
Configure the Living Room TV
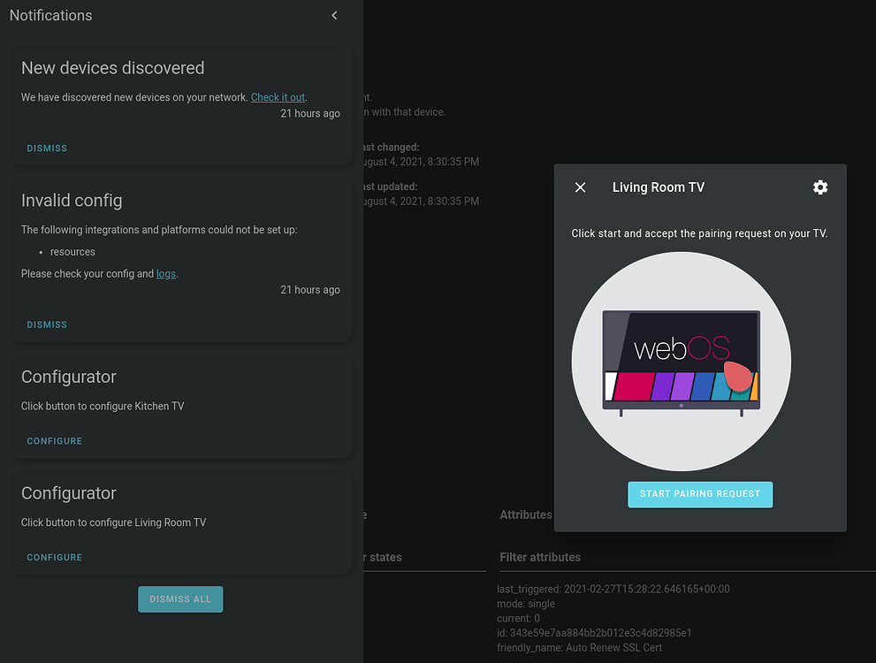54,557
